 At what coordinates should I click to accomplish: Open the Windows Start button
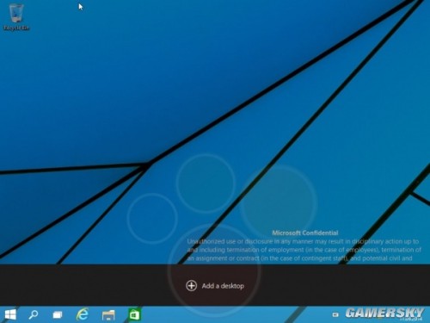(10, 314)
